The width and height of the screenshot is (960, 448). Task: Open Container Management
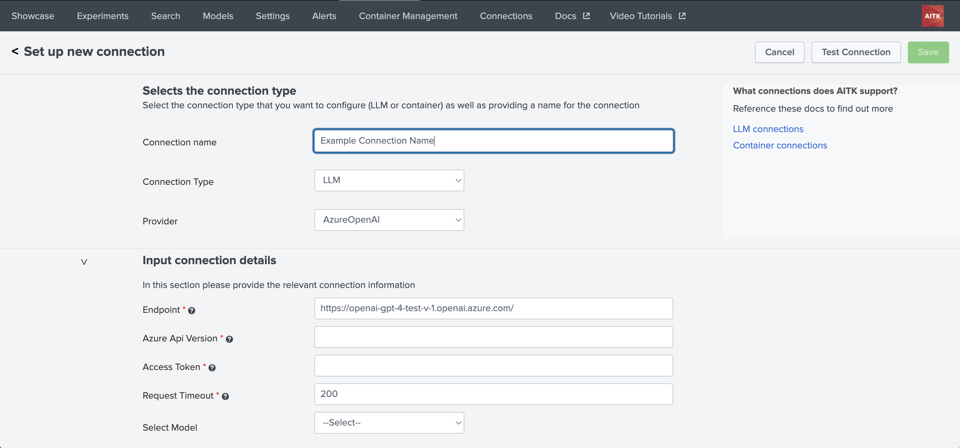tap(408, 16)
